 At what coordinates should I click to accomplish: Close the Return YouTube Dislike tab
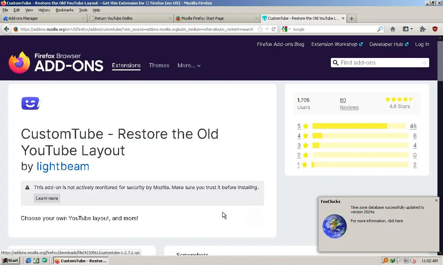click(x=170, y=18)
